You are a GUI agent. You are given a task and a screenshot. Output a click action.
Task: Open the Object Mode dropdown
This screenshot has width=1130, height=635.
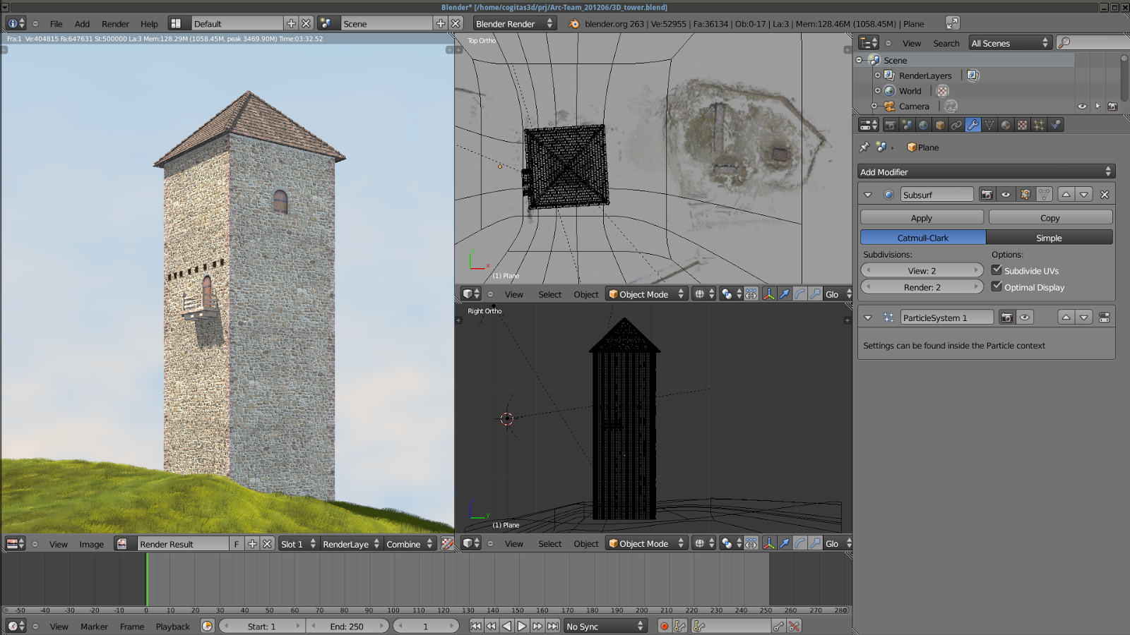[645, 294]
